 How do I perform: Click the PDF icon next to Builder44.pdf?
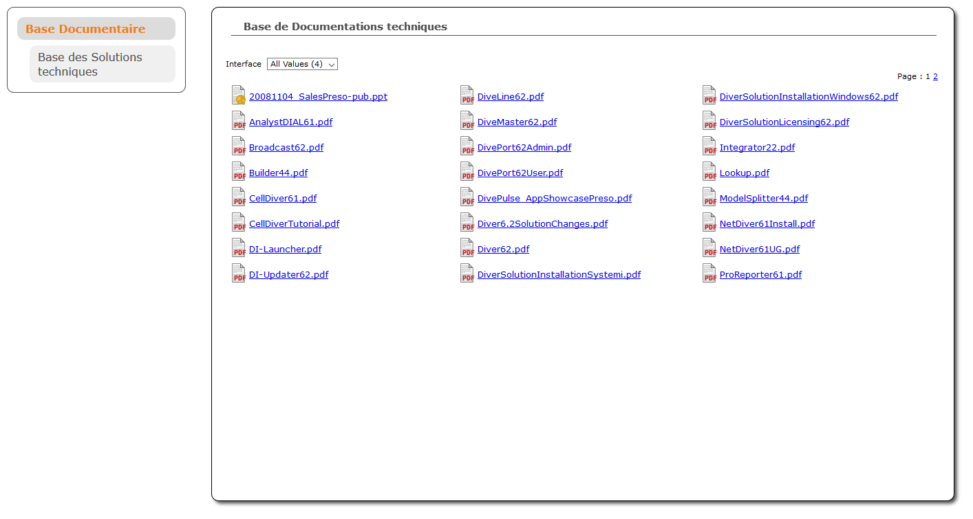[239, 171]
